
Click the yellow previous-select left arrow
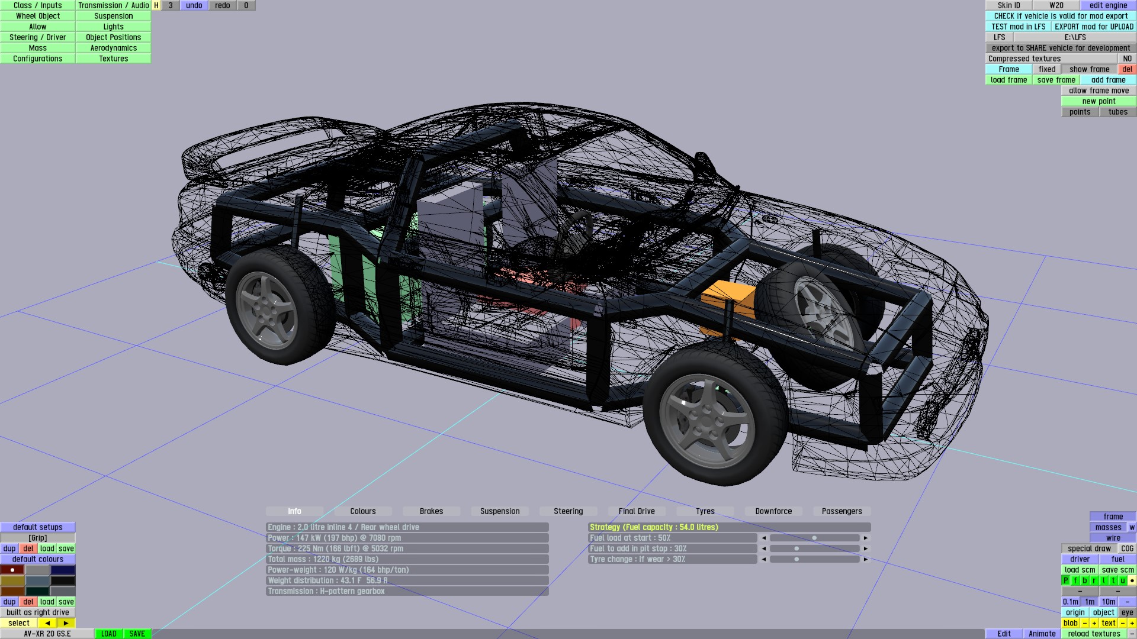(x=47, y=623)
